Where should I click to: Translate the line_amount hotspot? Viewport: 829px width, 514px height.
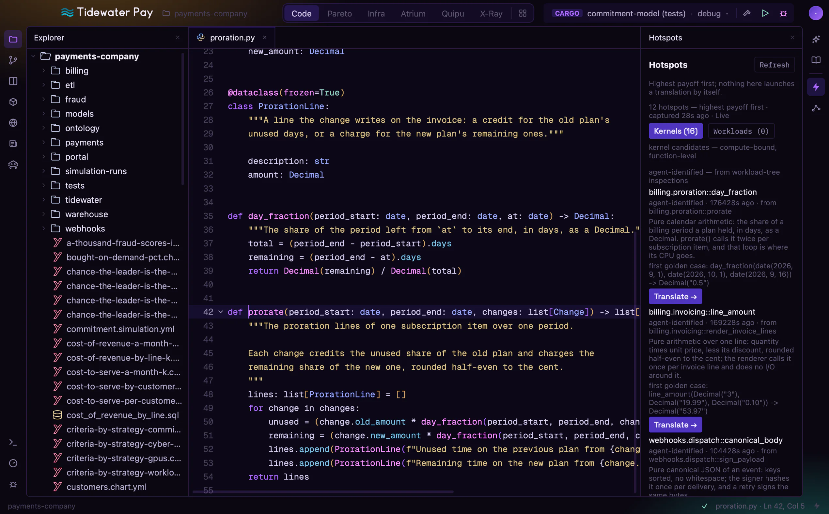pyautogui.click(x=675, y=425)
